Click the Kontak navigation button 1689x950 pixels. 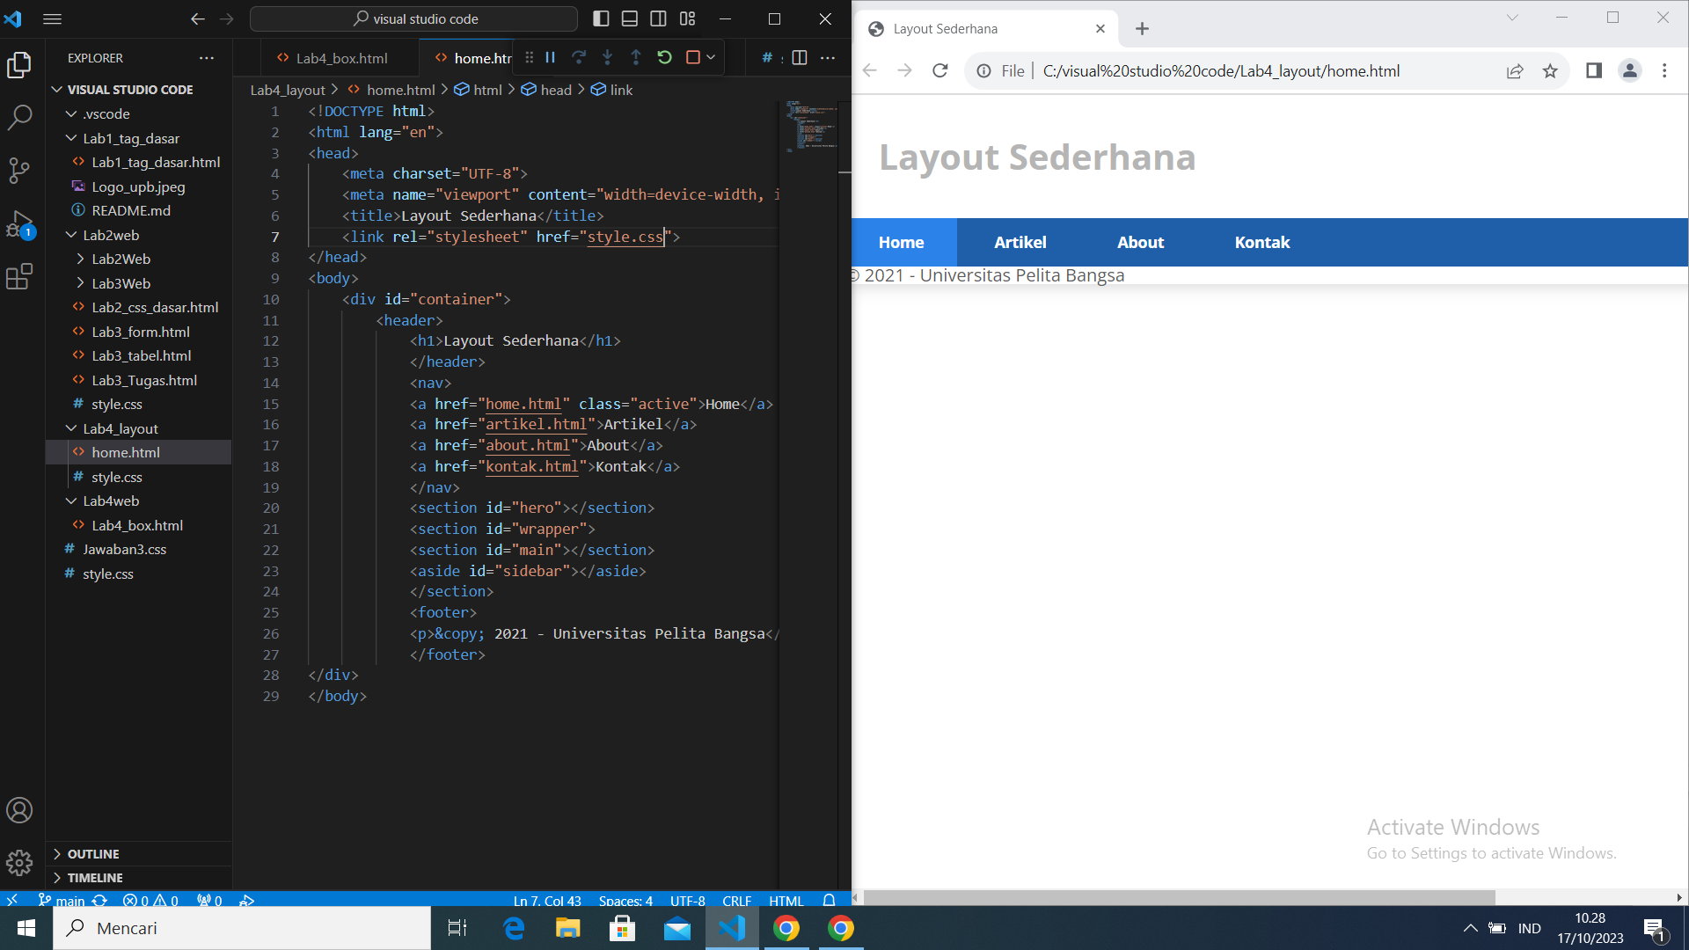(1261, 242)
